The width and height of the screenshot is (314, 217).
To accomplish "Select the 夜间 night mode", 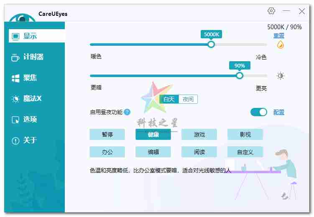I will (x=188, y=99).
